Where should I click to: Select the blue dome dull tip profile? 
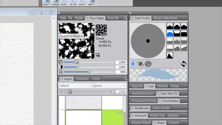[170, 33]
